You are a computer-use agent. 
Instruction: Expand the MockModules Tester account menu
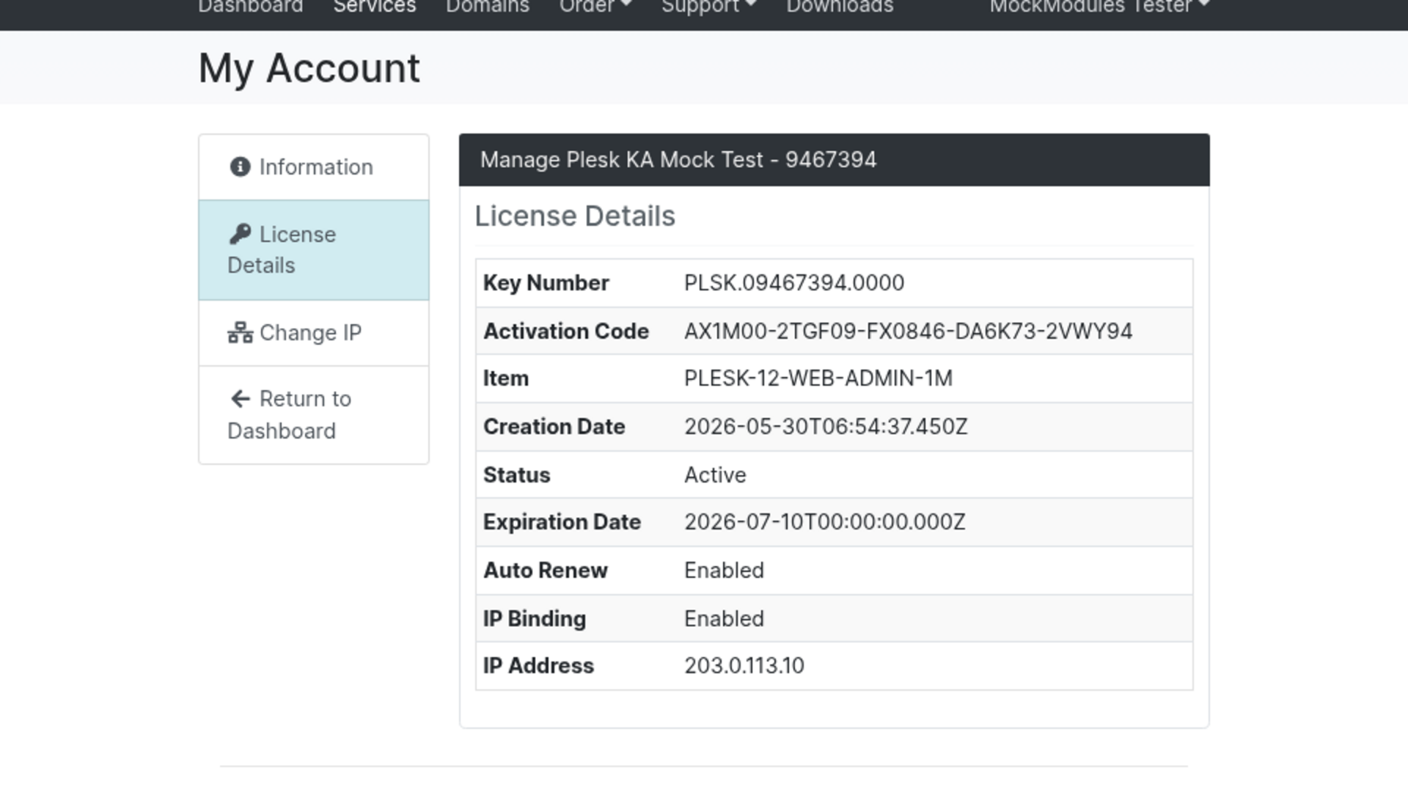pos(1099,7)
